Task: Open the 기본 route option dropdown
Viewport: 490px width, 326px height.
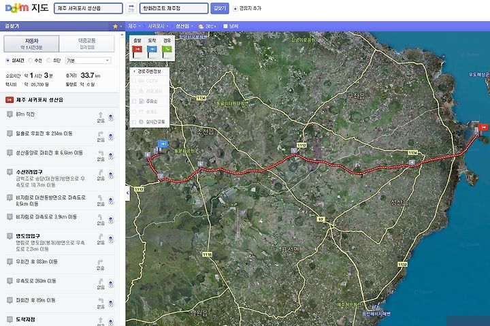Action: pyautogui.click(x=88, y=61)
